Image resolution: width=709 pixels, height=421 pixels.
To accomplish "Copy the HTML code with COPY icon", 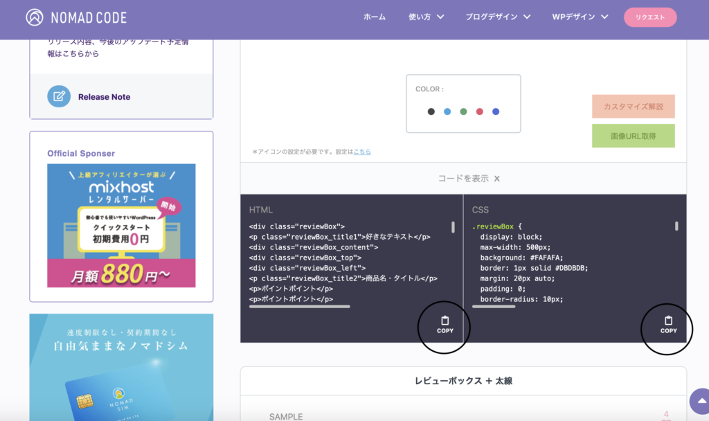I will coord(445,325).
